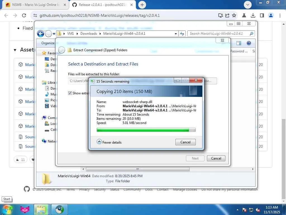This screenshot has width=286, height=215.
Task: Open Libraries in Explorer navigation pane
Action: (x=49, y=83)
